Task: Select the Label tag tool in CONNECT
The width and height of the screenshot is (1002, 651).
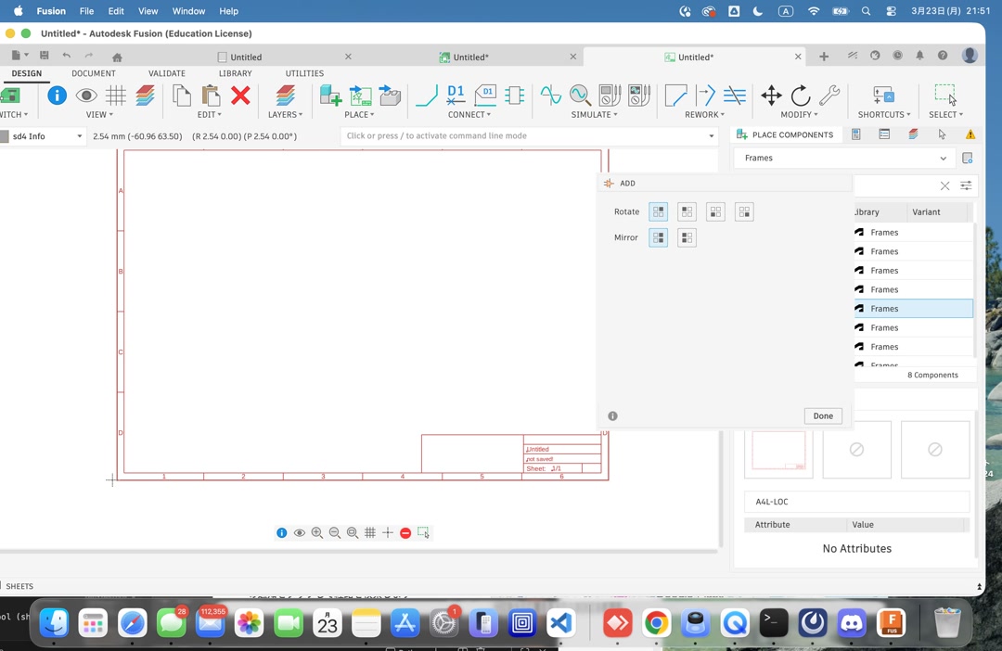Action: pyautogui.click(x=485, y=96)
